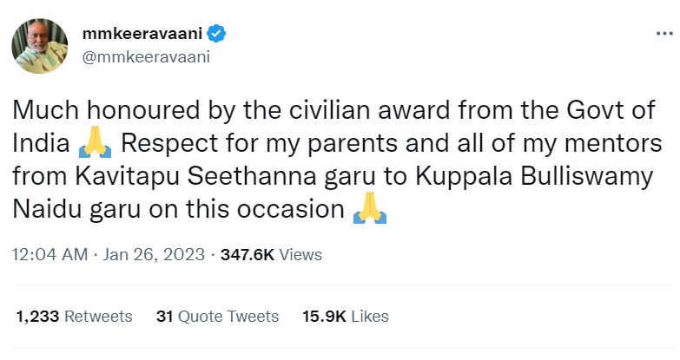The width and height of the screenshot is (680, 360).
Task: Open mmkeeravaani's profile picture
Action: pyautogui.click(x=39, y=45)
